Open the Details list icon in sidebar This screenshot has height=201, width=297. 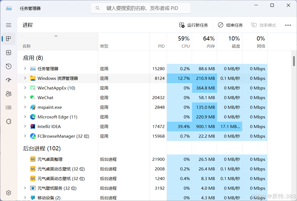tap(9, 108)
